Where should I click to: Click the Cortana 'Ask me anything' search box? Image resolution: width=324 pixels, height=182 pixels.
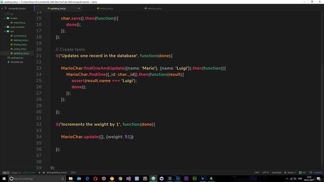[37, 178]
